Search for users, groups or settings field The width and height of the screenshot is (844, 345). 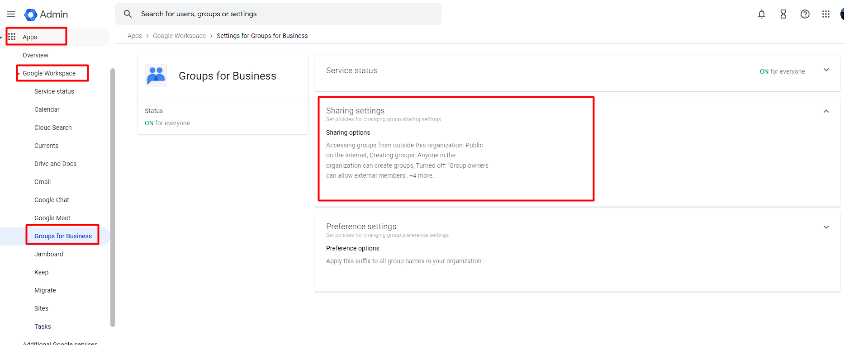point(278,14)
